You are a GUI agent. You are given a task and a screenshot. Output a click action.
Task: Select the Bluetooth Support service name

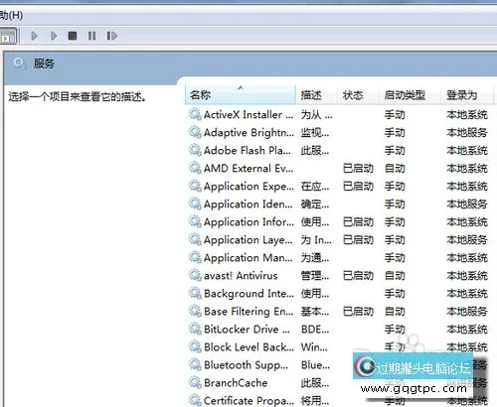pyautogui.click(x=246, y=365)
